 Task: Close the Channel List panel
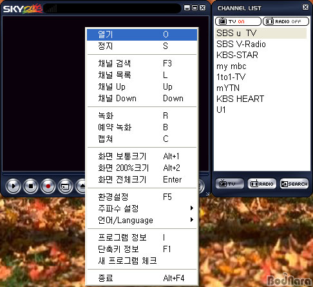(x=305, y=7)
